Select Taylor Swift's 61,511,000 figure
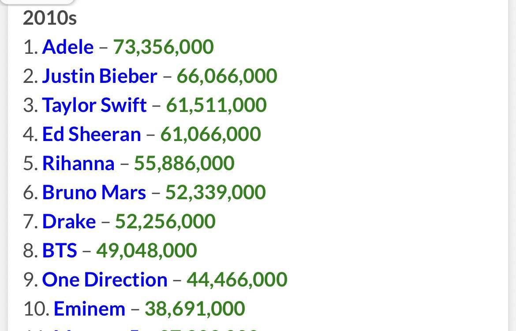 point(216,105)
